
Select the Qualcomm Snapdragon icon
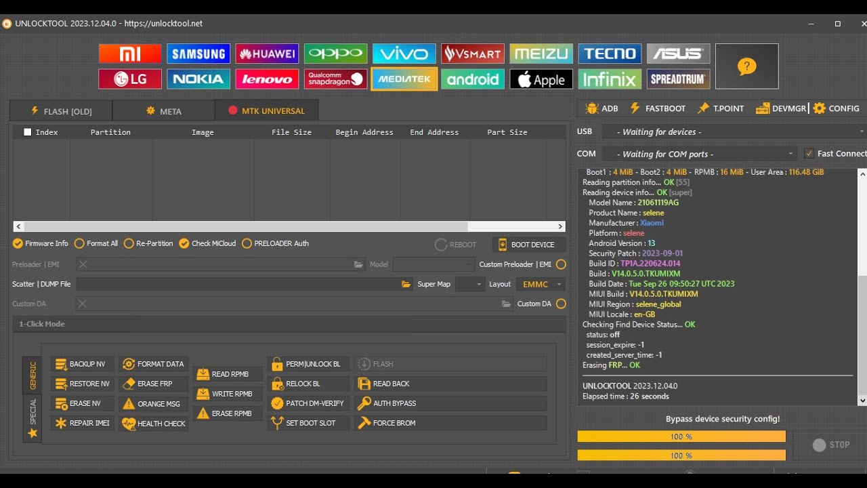point(336,79)
